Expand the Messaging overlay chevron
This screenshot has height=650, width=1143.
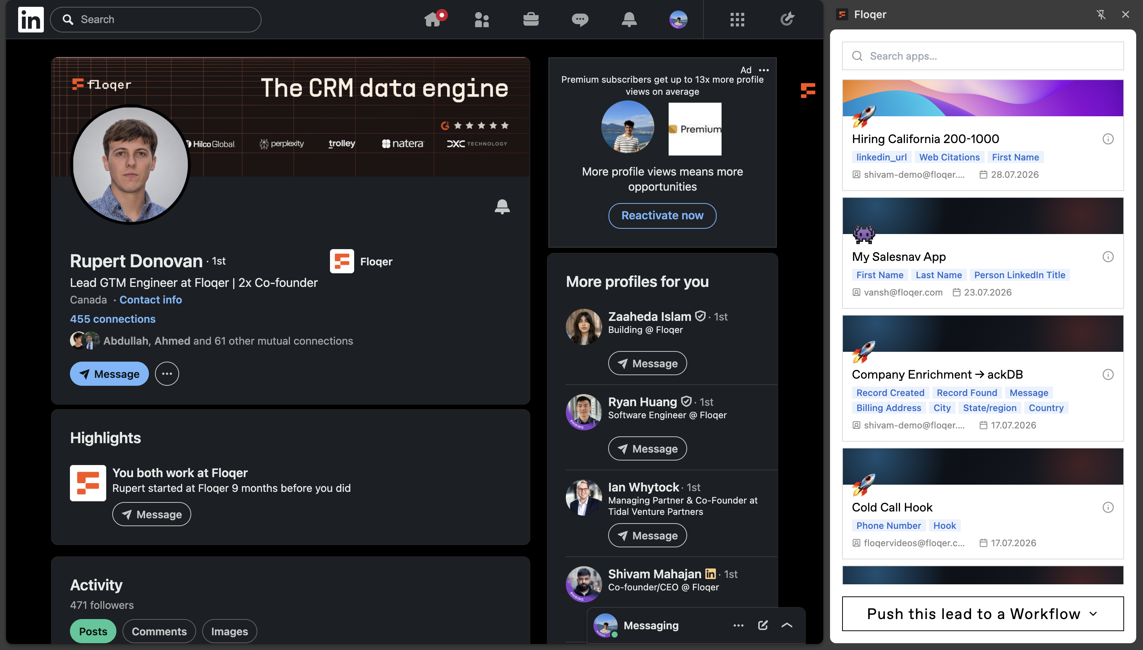[787, 625]
